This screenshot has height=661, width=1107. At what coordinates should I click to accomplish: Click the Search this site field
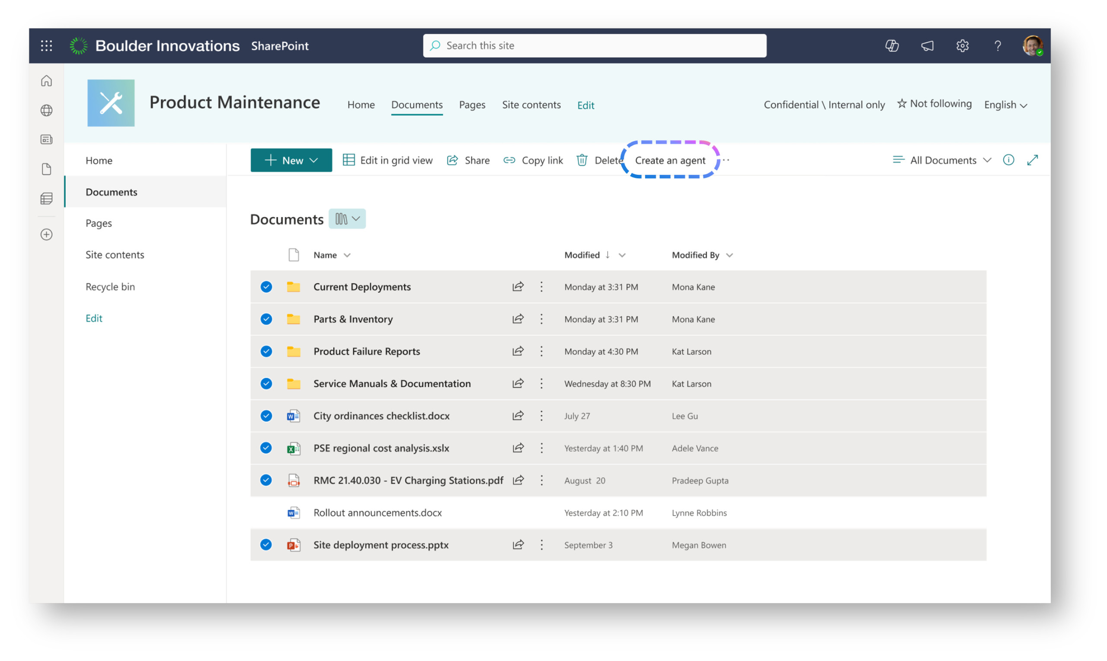click(x=594, y=45)
